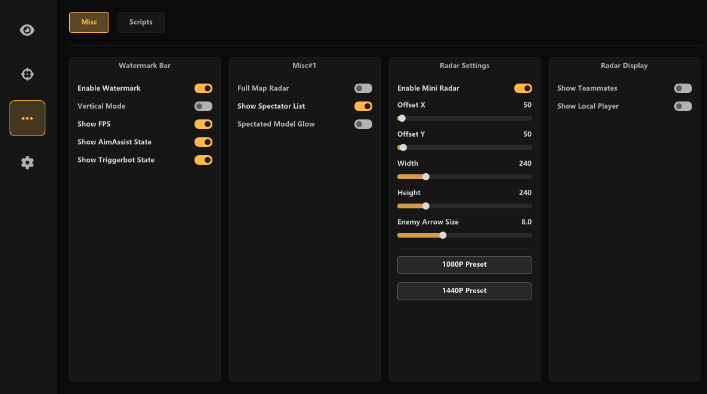Switch to the Misc tab
The image size is (707, 394).
coord(89,22)
